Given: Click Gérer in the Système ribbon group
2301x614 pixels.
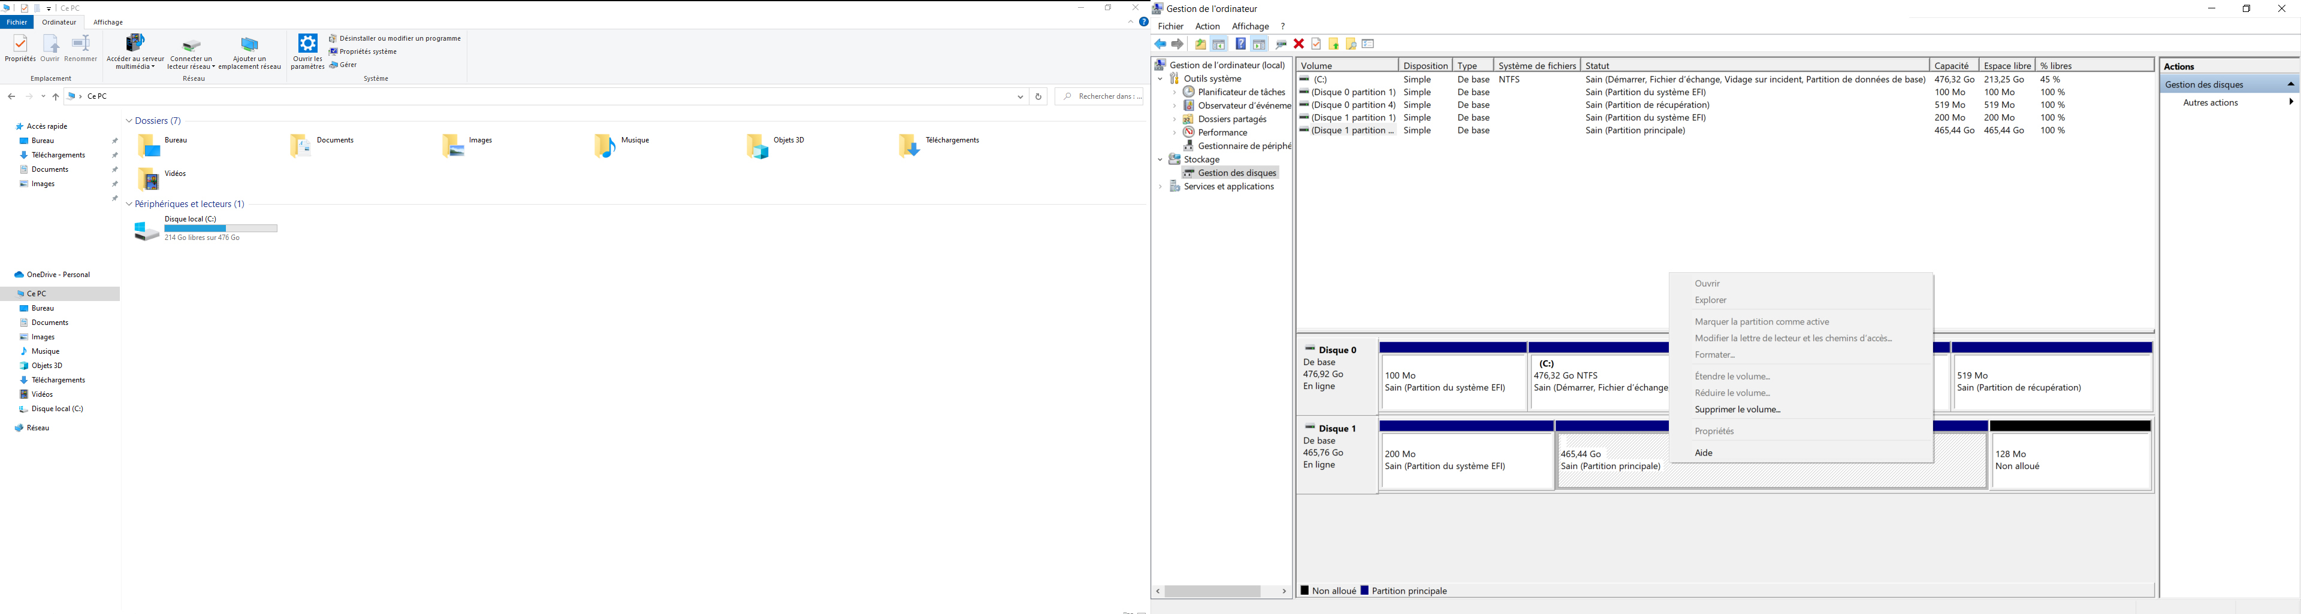Looking at the screenshot, I should [344, 65].
